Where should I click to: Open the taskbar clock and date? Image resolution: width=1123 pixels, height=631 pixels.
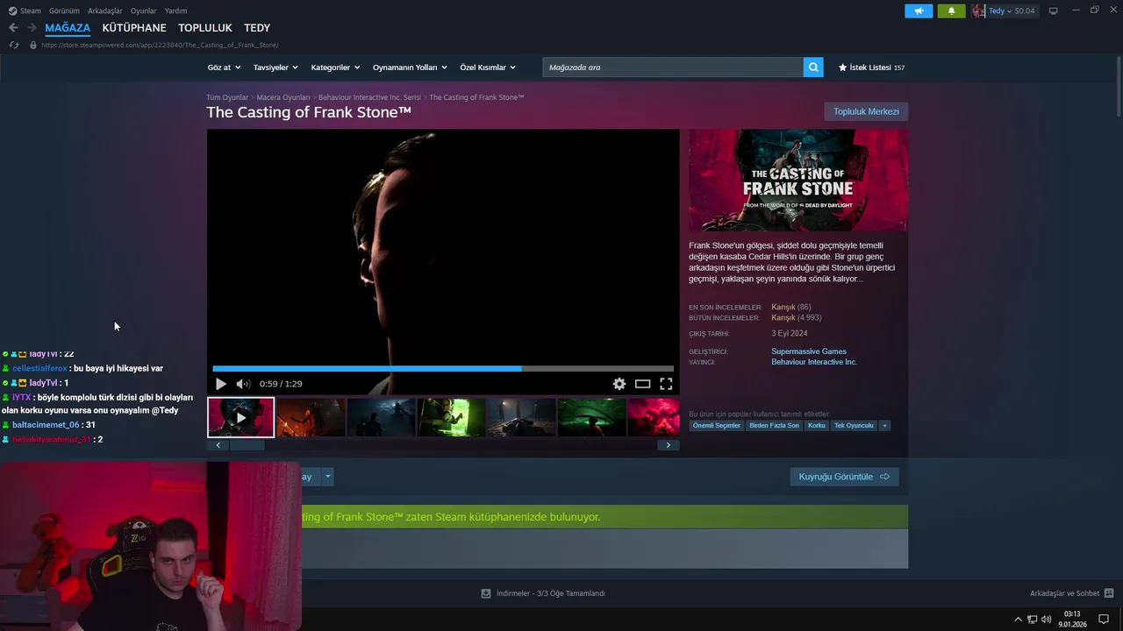[x=1072, y=620]
